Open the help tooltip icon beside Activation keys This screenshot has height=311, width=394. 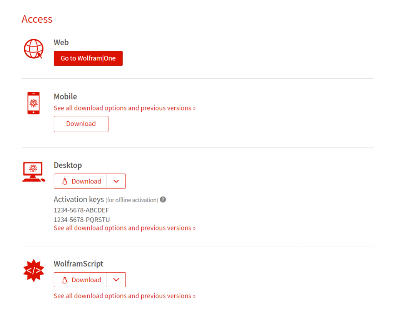pos(163,200)
